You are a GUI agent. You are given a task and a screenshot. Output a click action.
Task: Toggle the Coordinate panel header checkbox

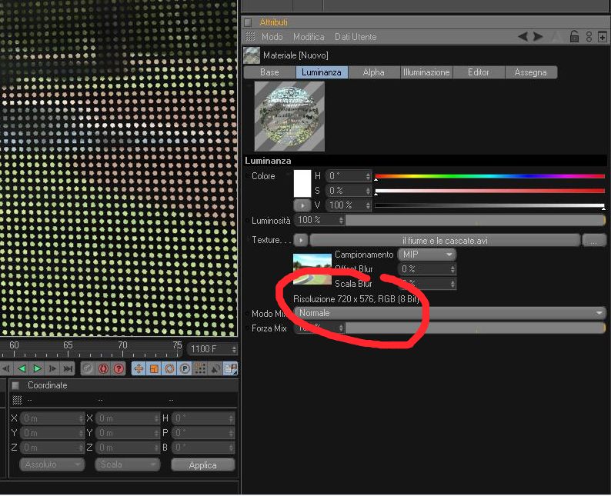point(15,385)
